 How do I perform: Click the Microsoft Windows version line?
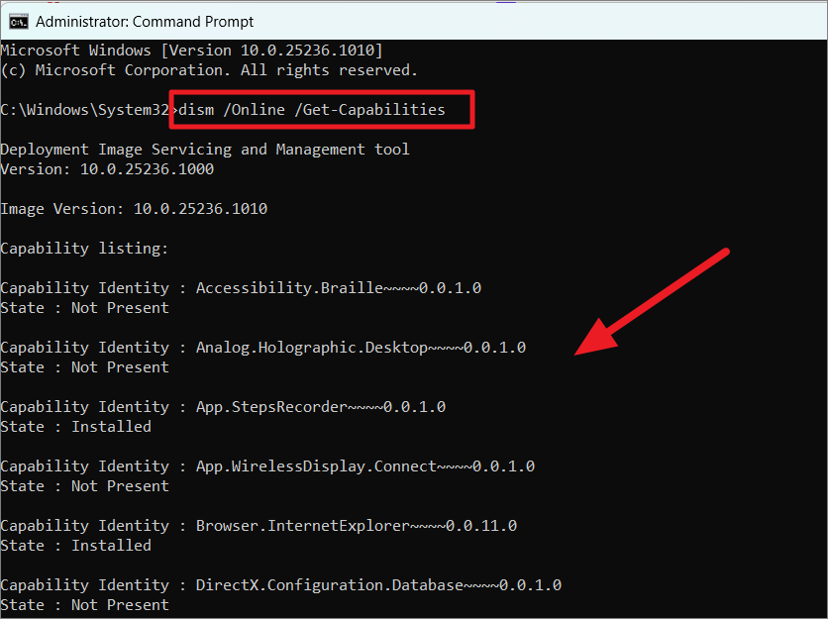[x=191, y=51]
